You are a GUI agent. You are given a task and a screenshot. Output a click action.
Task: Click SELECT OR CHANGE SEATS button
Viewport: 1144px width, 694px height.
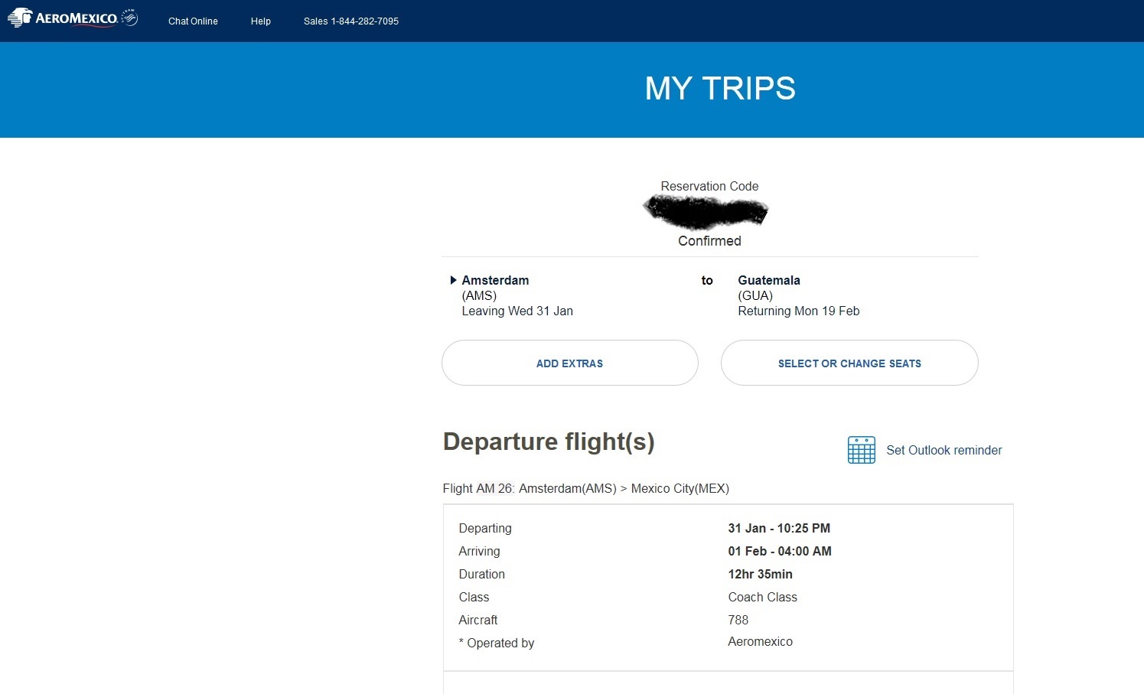coord(849,363)
